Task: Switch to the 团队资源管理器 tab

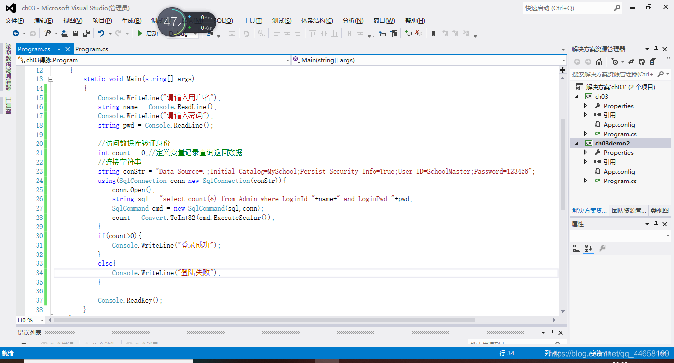Action: point(629,210)
